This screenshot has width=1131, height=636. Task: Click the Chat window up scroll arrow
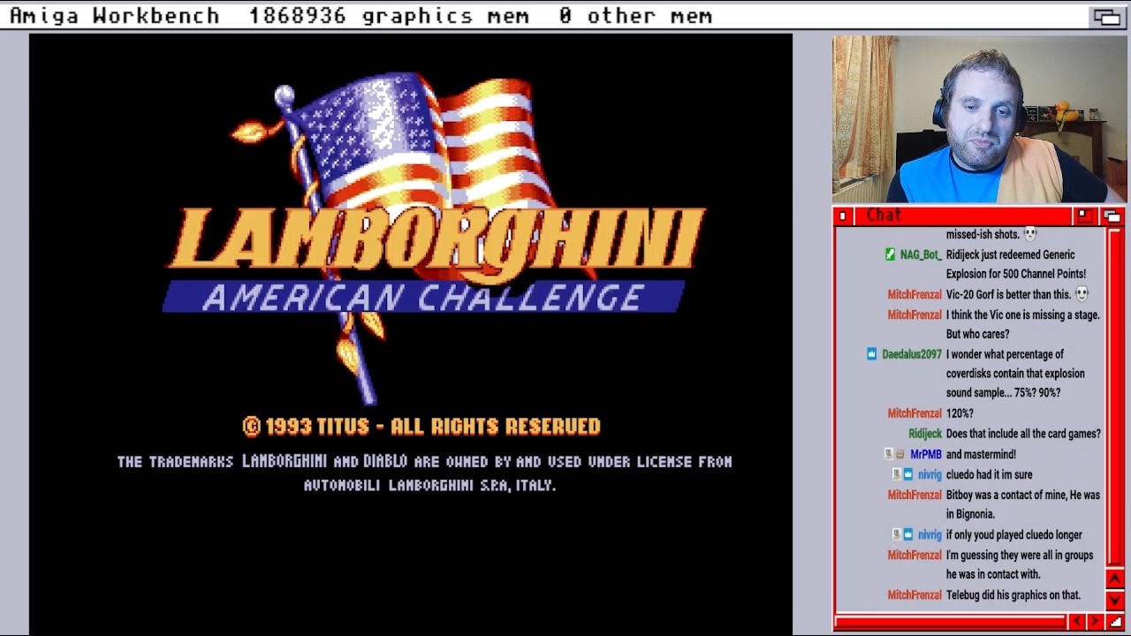coord(1114,579)
